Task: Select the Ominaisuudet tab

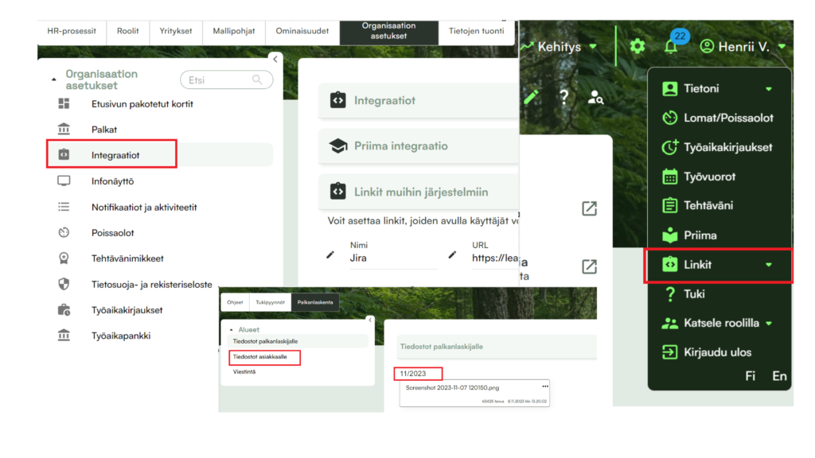Action: pos(302,31)
